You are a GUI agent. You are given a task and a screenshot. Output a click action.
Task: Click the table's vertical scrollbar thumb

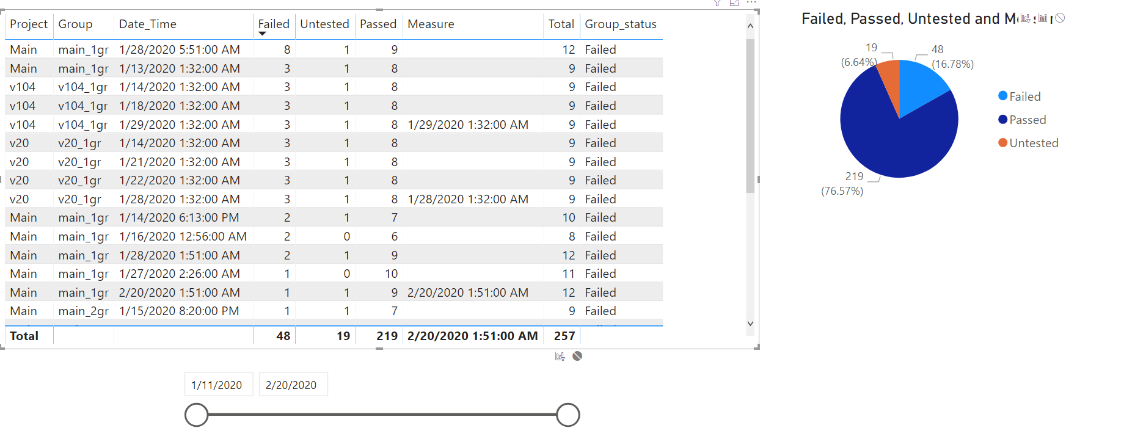[x=750, y=116]
